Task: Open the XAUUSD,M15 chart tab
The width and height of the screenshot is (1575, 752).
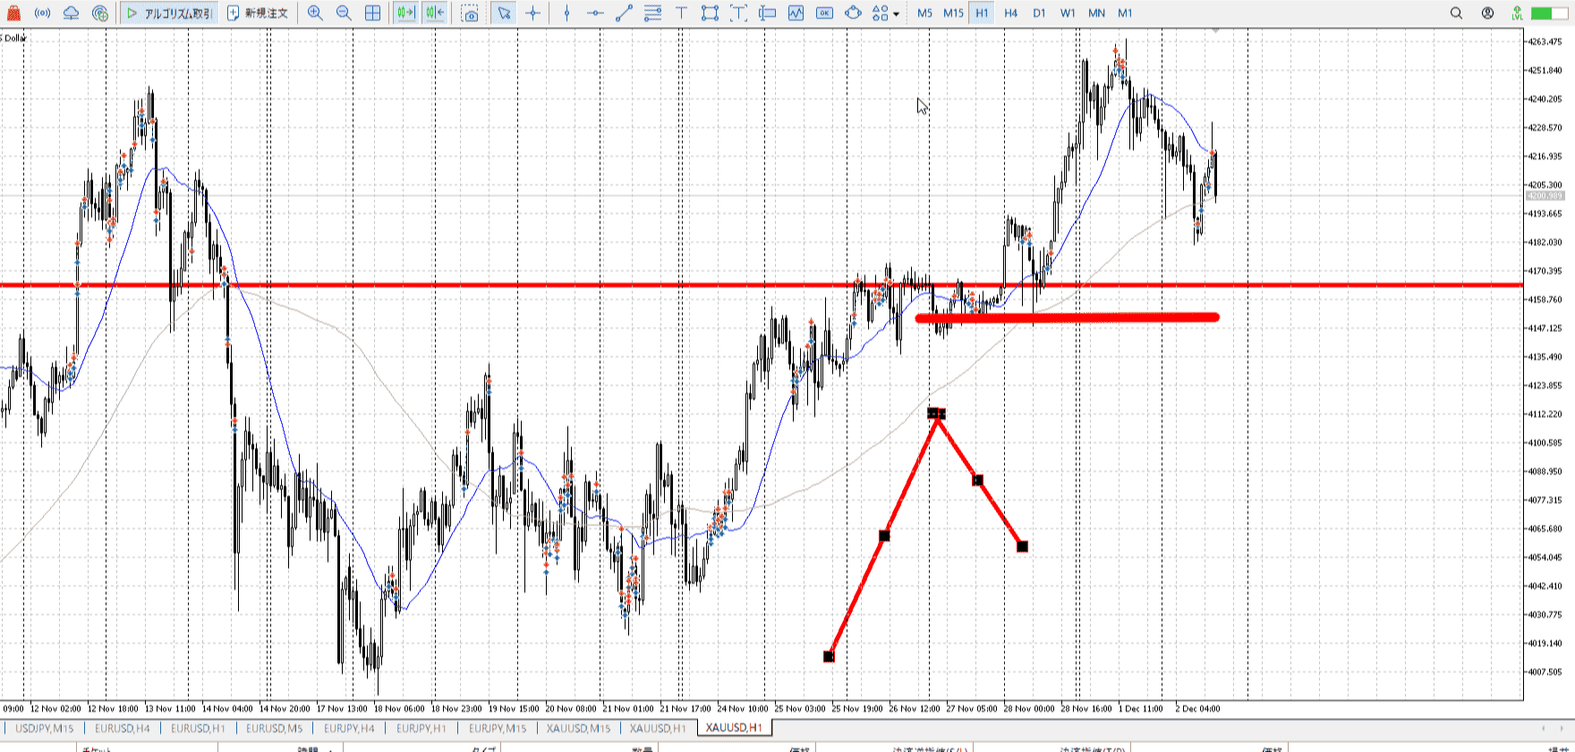Action: [x=578, y=728]
